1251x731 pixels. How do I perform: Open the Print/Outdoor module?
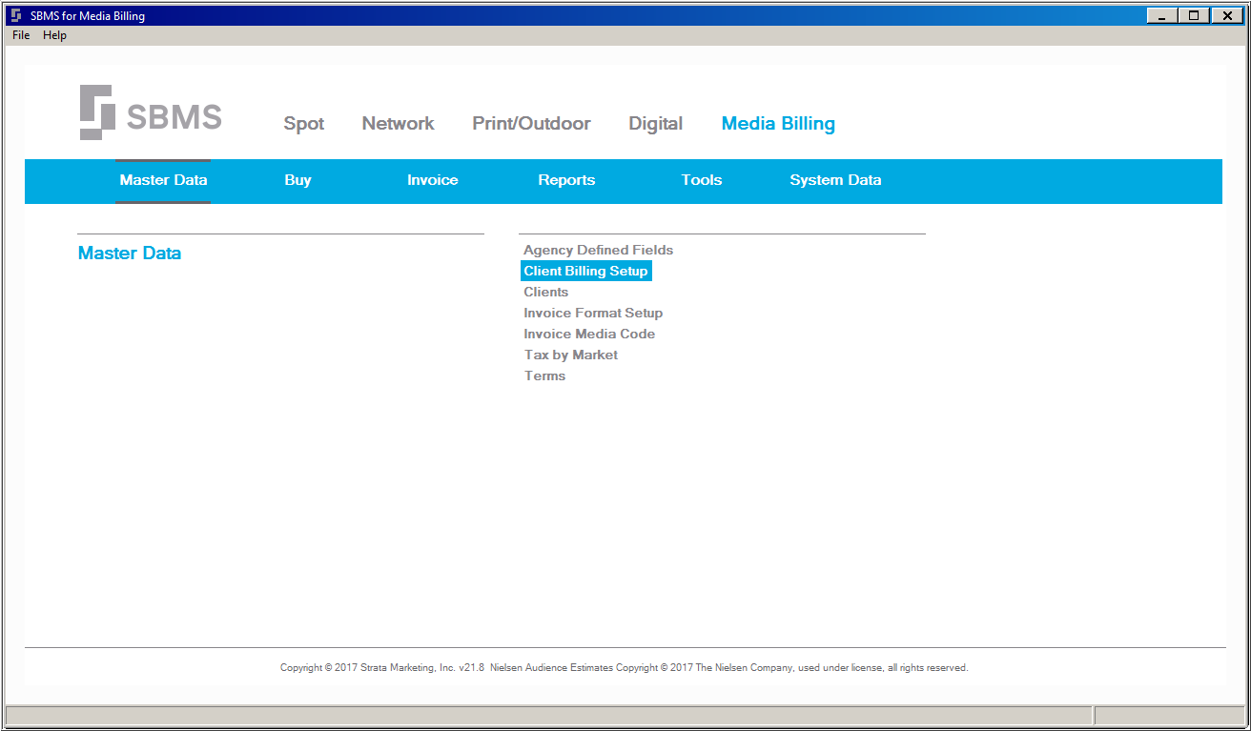531,124
